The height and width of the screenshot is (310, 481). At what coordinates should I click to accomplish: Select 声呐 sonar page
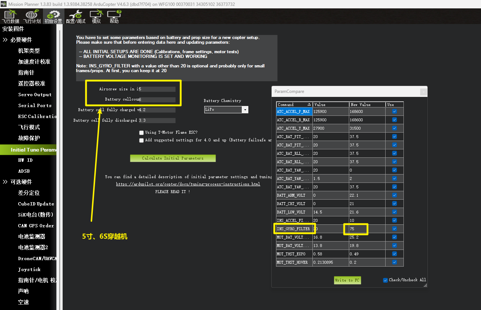coord(23,291)
